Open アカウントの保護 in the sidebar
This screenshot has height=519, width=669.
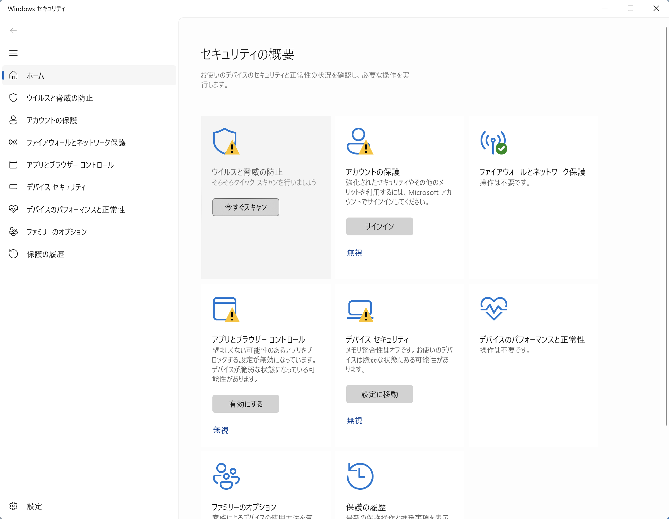coord(52,120)
